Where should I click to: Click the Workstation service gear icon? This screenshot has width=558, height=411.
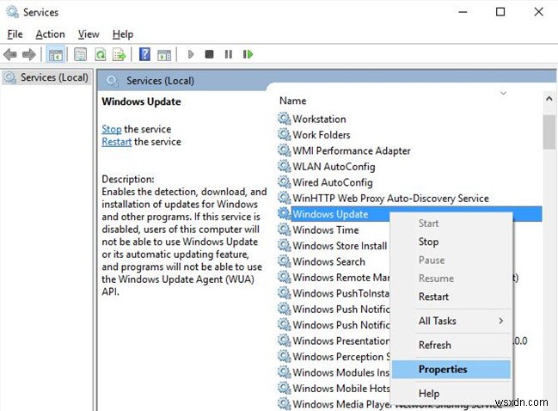pyautogui.click(x=284, y=119)
